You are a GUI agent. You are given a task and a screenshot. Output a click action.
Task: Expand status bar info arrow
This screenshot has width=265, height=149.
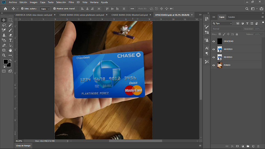coord(67,141)
